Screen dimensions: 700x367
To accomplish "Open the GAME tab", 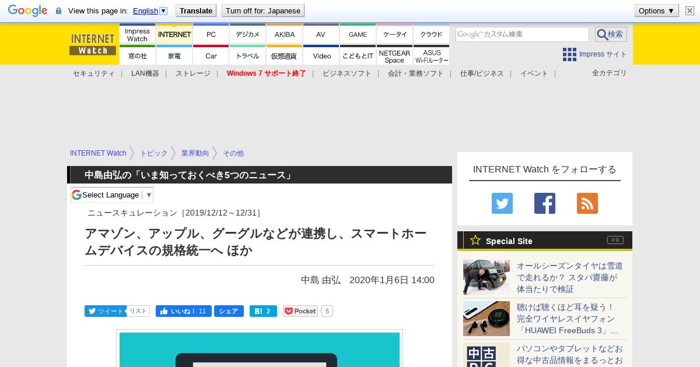I will (x=358, y=34).
